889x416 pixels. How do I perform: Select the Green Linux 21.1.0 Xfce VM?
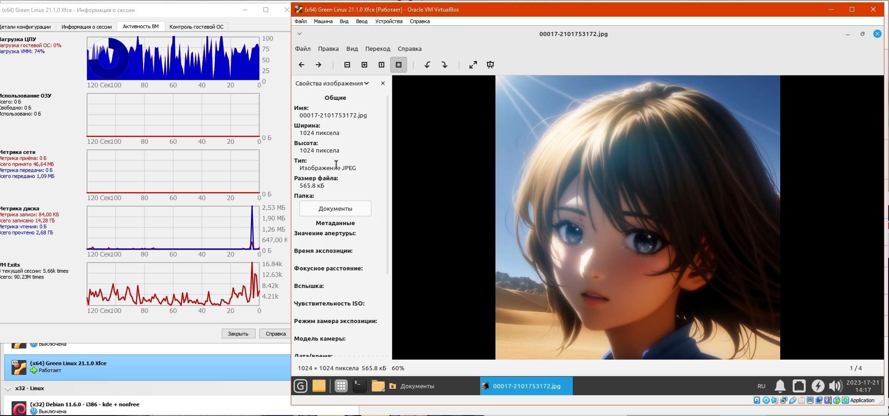point(147,367)
